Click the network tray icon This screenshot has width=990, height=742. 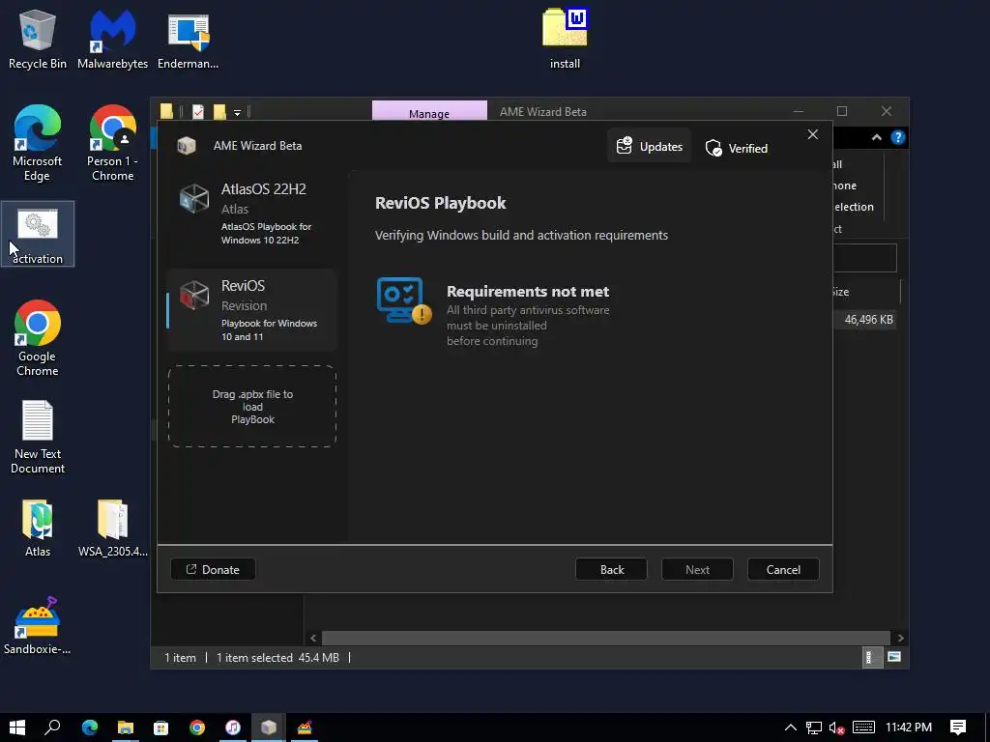814,728
